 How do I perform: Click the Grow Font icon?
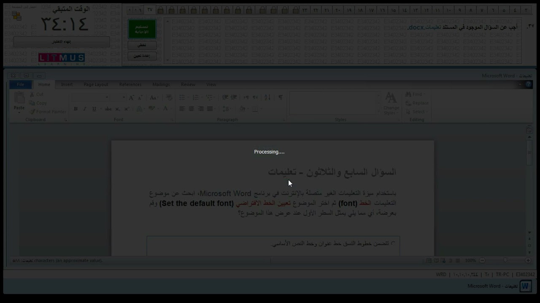tap(131, 97)
